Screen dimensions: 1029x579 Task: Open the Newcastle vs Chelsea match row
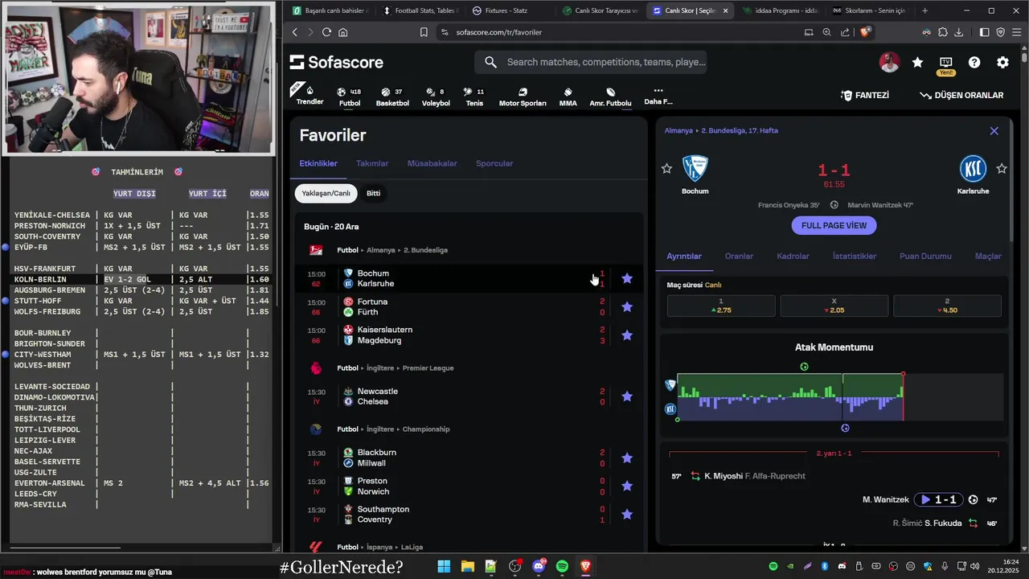tap(469, 396)
